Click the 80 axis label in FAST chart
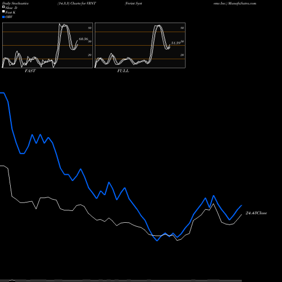The width and height of the screenshot is (282, 282). pos(90,28)
